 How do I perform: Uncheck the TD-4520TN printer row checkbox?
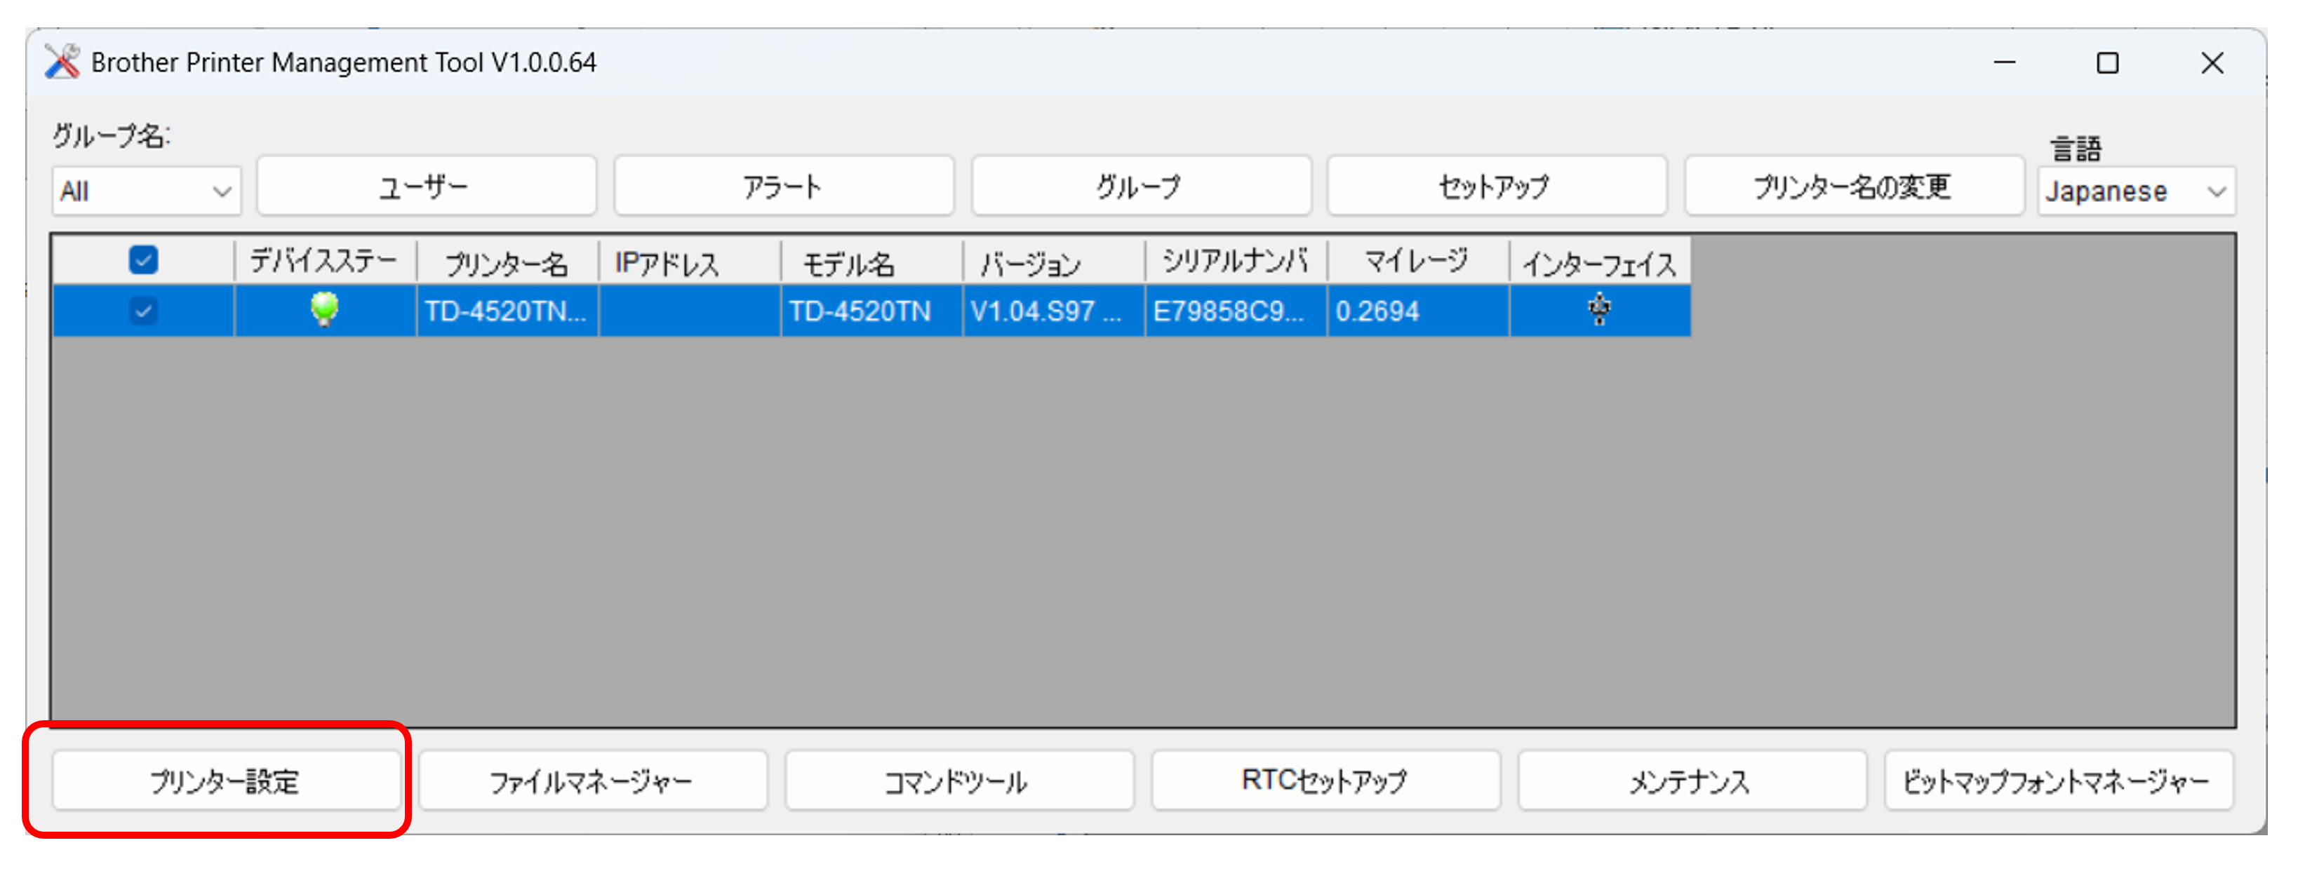click(143, 310)
